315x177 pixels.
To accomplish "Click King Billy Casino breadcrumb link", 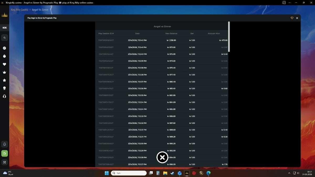I will pos(19,10).
